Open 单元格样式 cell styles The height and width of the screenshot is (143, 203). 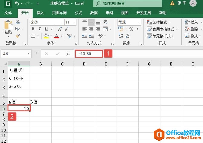coord(160,36)
